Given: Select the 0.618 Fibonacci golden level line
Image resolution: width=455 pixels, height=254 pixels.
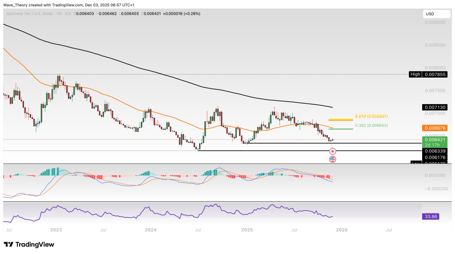Looking at the screenshot, I should [340, 120].
